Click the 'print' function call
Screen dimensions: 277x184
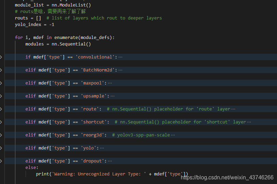pyautogui.click(x=42, y=174)
